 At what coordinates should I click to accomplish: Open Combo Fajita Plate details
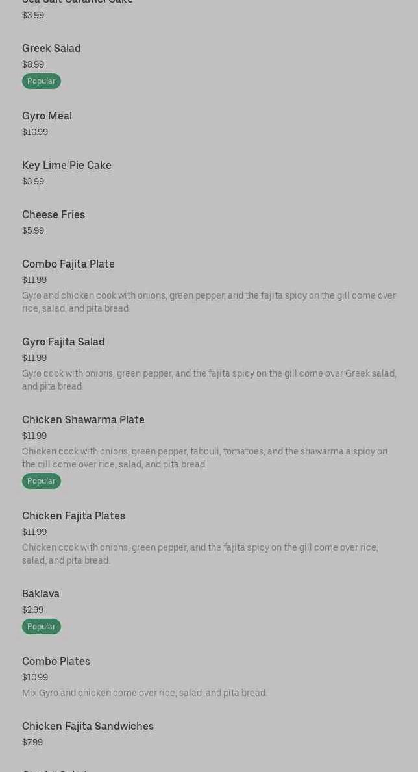(x=68, y=264)
